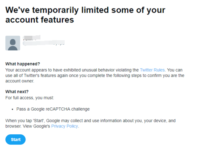Select the 'What next?' subheading

point(17,92)
